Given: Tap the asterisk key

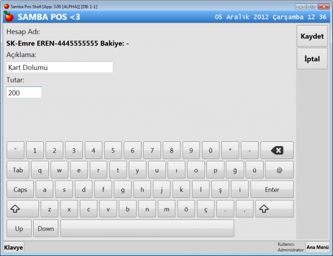Looking at the screenshot, I should [x=230, y=150].
